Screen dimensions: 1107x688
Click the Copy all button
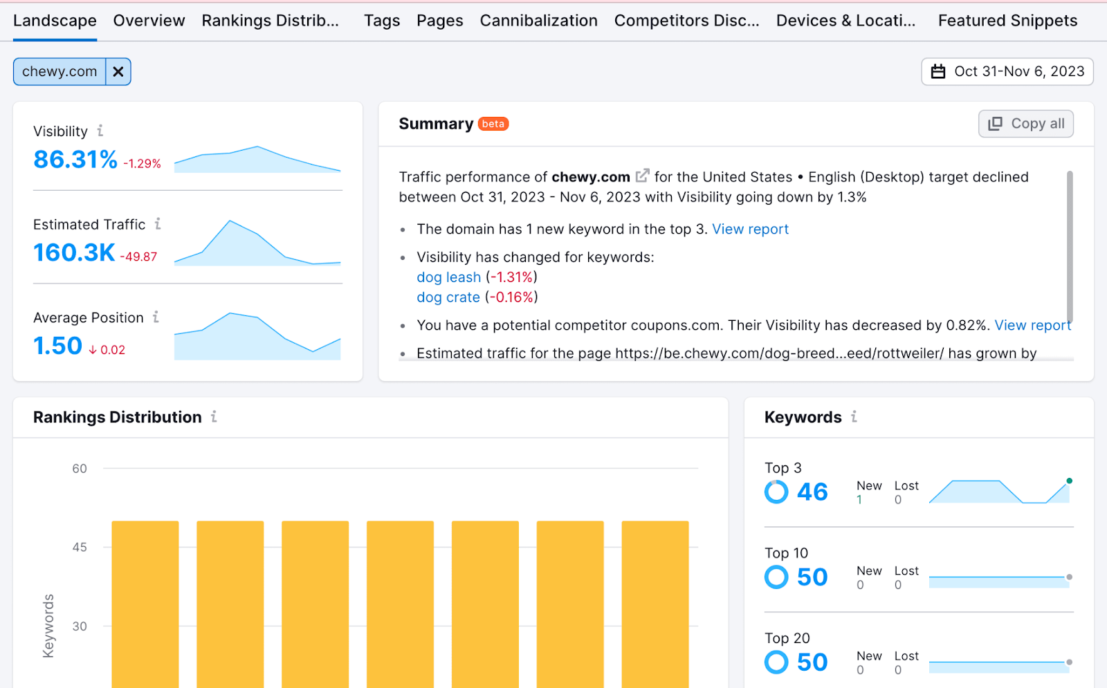[1025, 123]
